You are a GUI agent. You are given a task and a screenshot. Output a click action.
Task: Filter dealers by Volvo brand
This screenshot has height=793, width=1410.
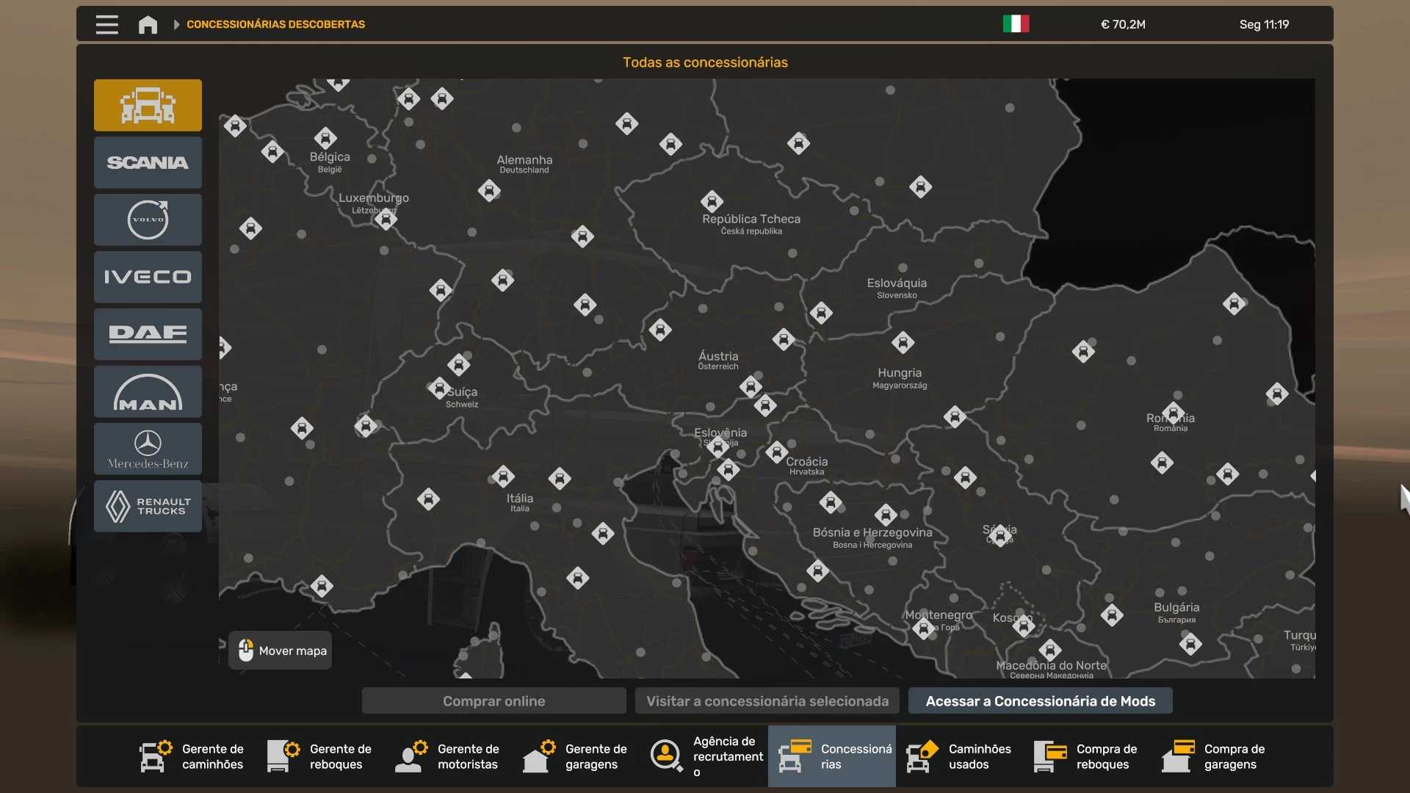pyautogui.click(x=148, y=220)
